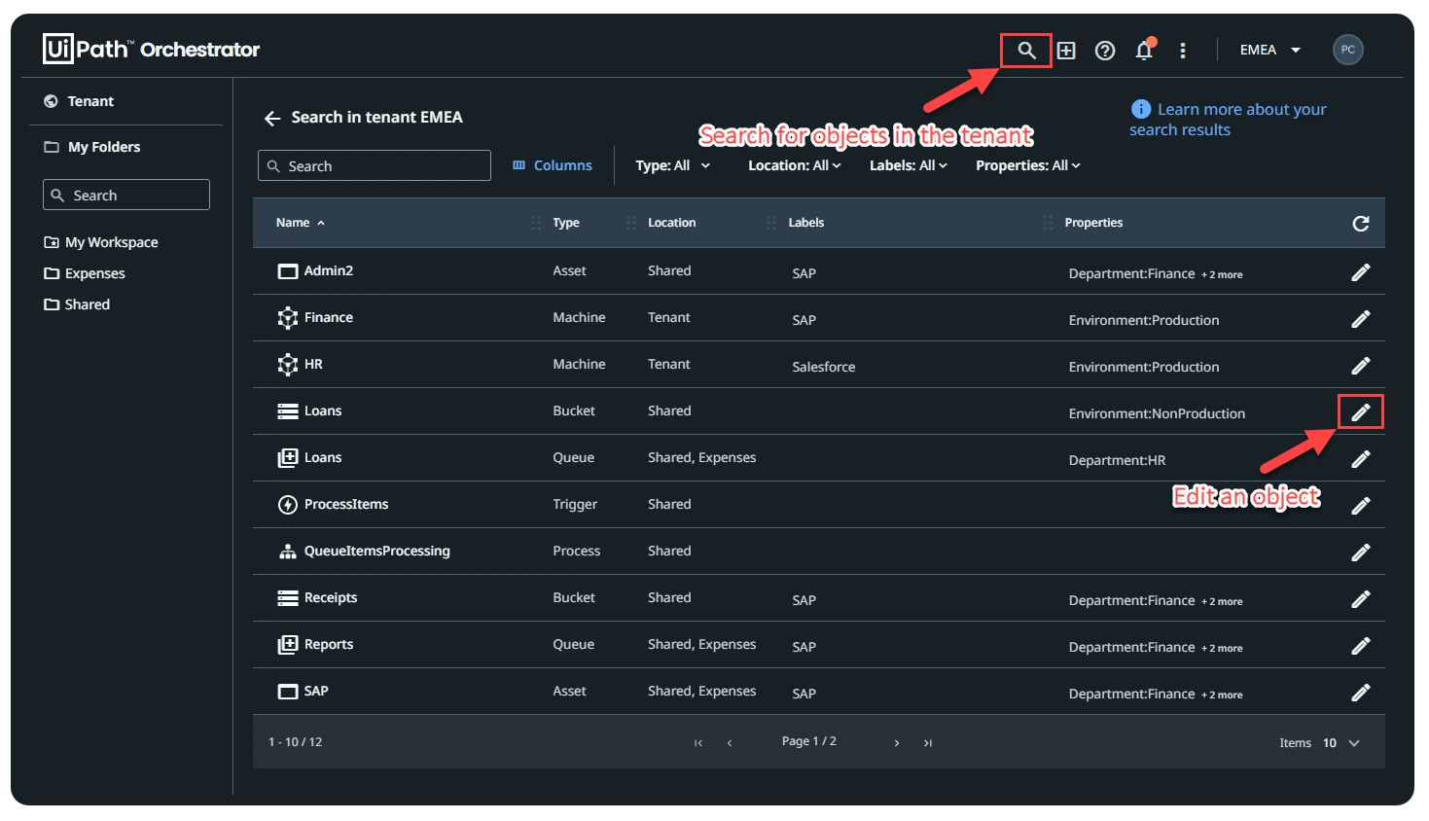Edit the Loans queue row

(x=1361, y=459)
